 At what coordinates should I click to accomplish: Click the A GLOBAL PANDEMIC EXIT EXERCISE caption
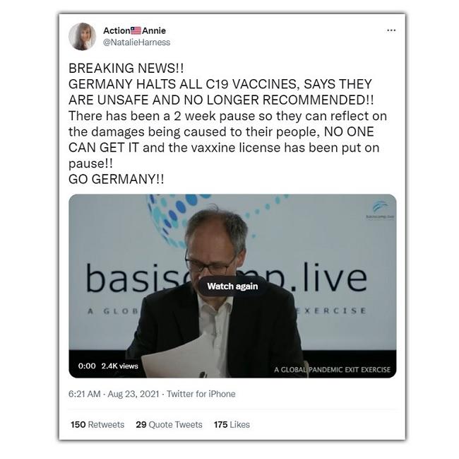333,370
